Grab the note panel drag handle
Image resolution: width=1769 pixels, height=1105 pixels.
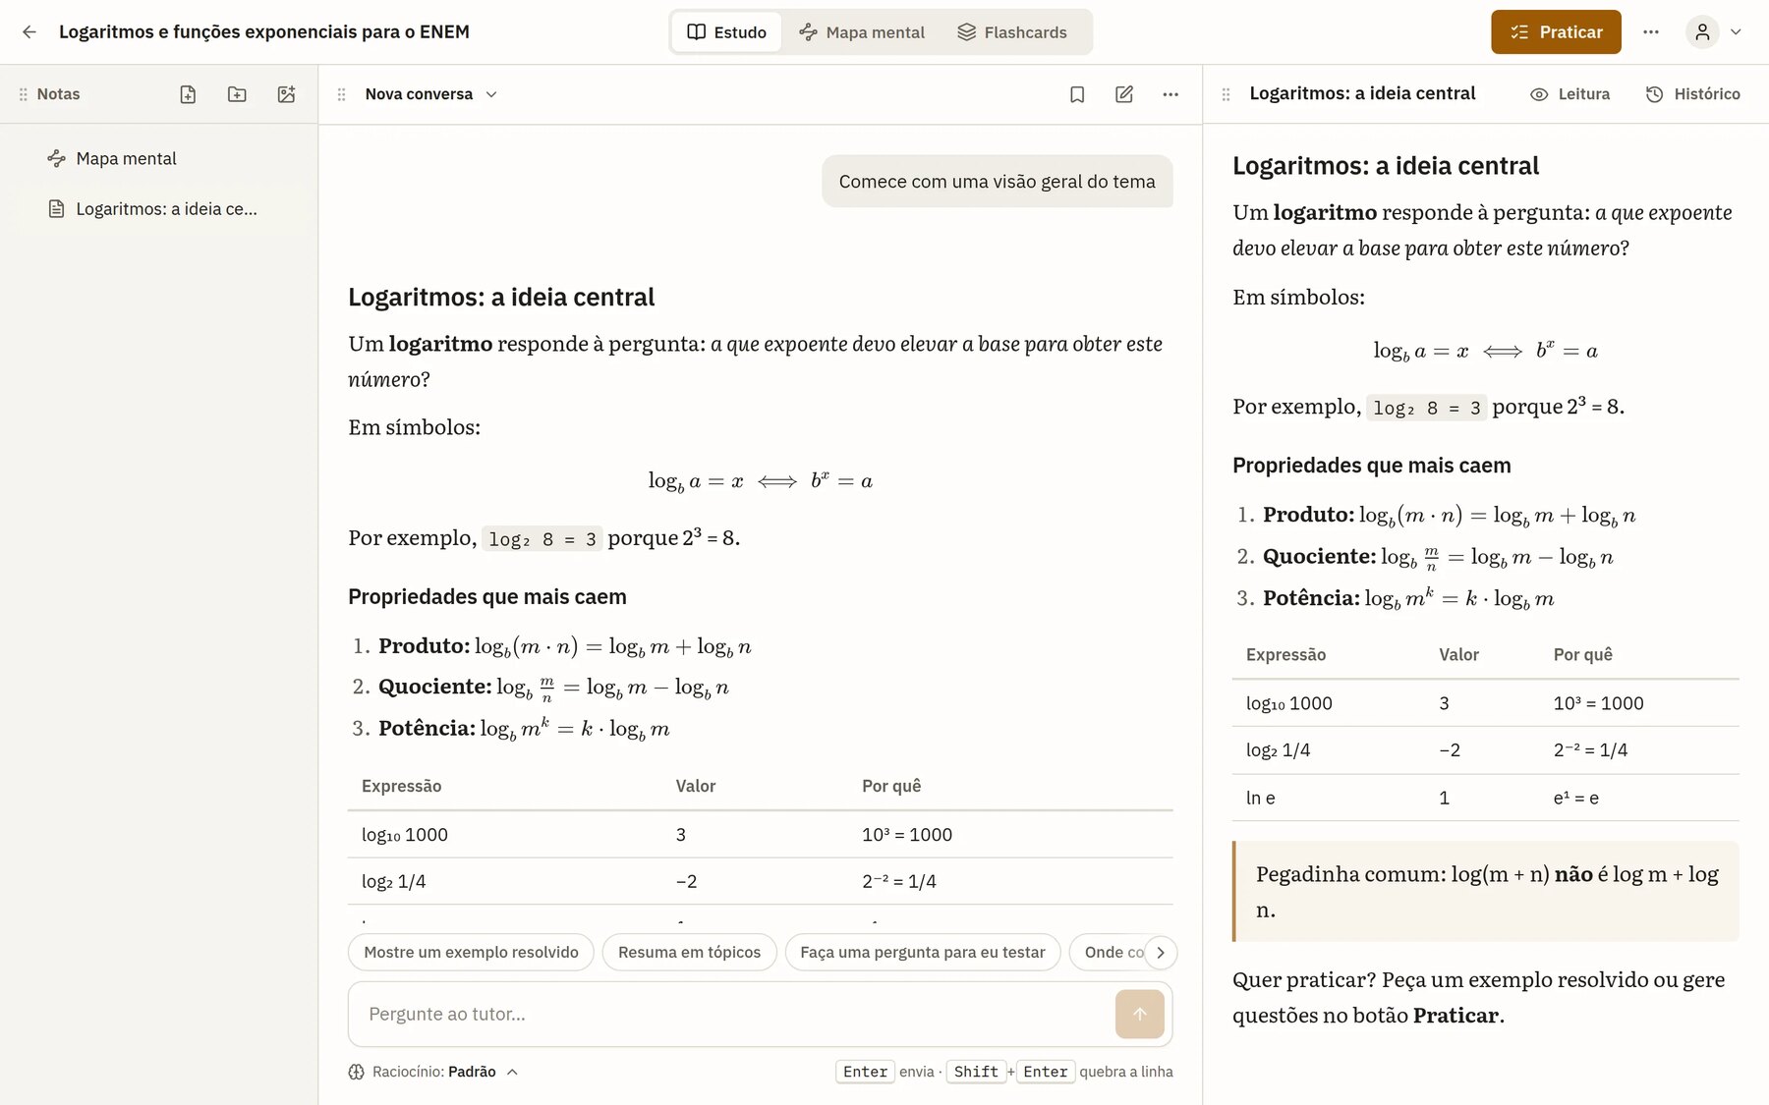click(x=1226, y=94)
